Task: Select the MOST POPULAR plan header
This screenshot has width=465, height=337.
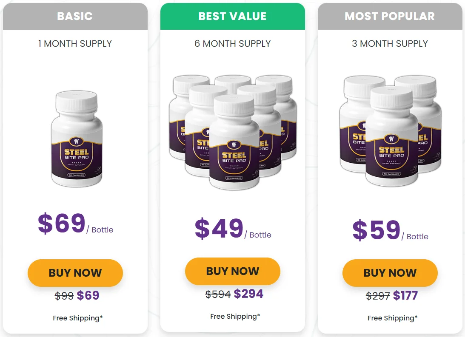Action: pos(390,16)
